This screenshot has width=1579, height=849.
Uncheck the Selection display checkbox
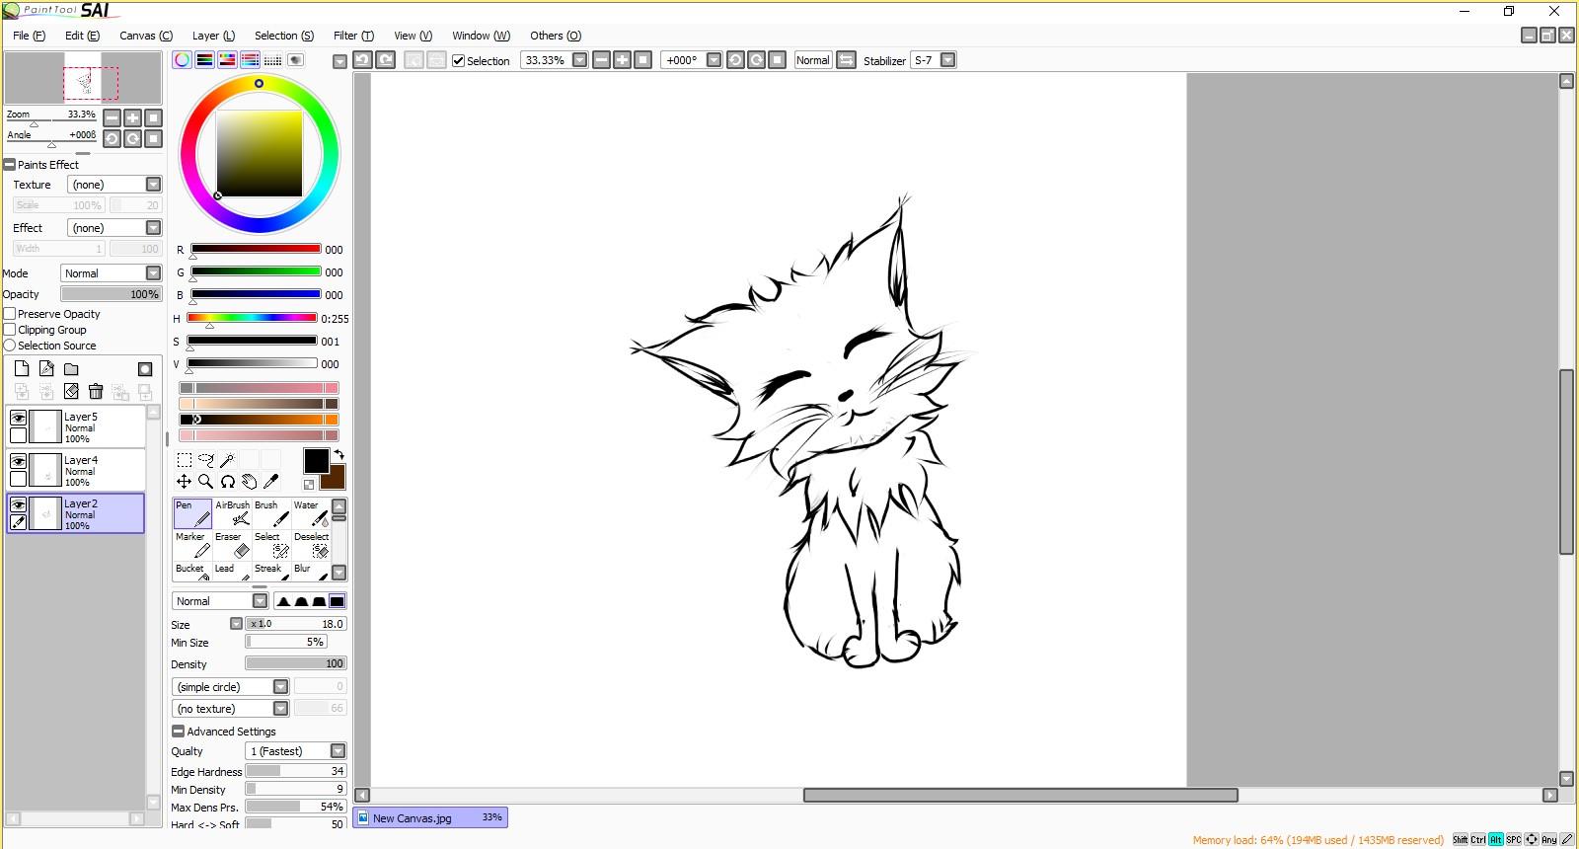tap(459, 60)
